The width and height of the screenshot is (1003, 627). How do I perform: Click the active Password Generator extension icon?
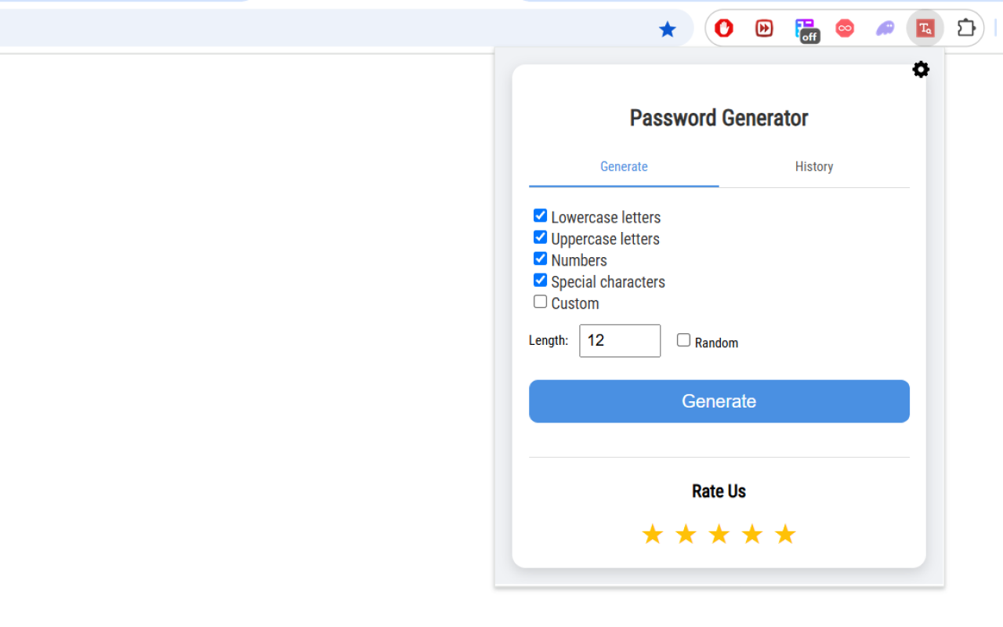pos(925,29)
